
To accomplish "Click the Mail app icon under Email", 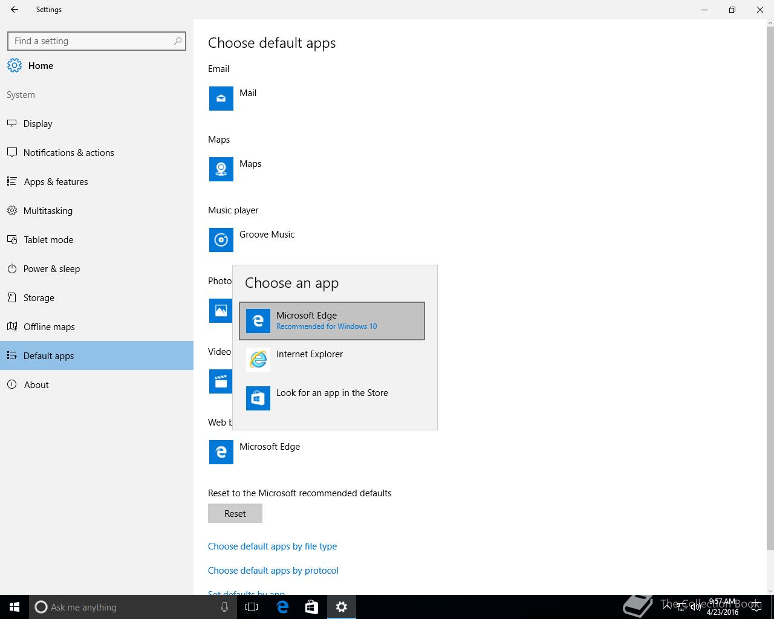I will click(x=221, y=99).
